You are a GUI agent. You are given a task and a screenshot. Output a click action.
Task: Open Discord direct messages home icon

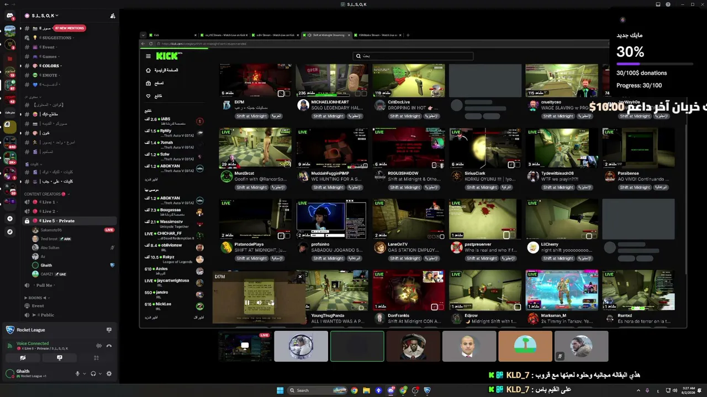tap(10, 15)
